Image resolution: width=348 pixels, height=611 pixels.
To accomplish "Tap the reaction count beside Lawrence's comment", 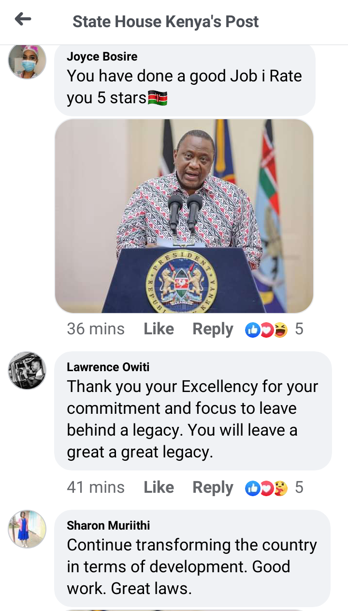I will click(x=299, y=487).
